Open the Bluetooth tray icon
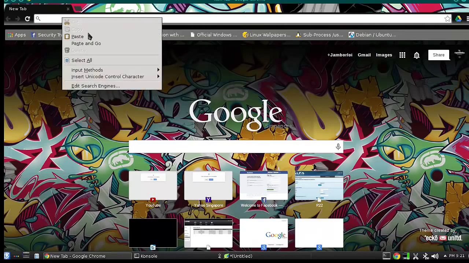Viewport: 469px width, 263px height. coord(425,256)
